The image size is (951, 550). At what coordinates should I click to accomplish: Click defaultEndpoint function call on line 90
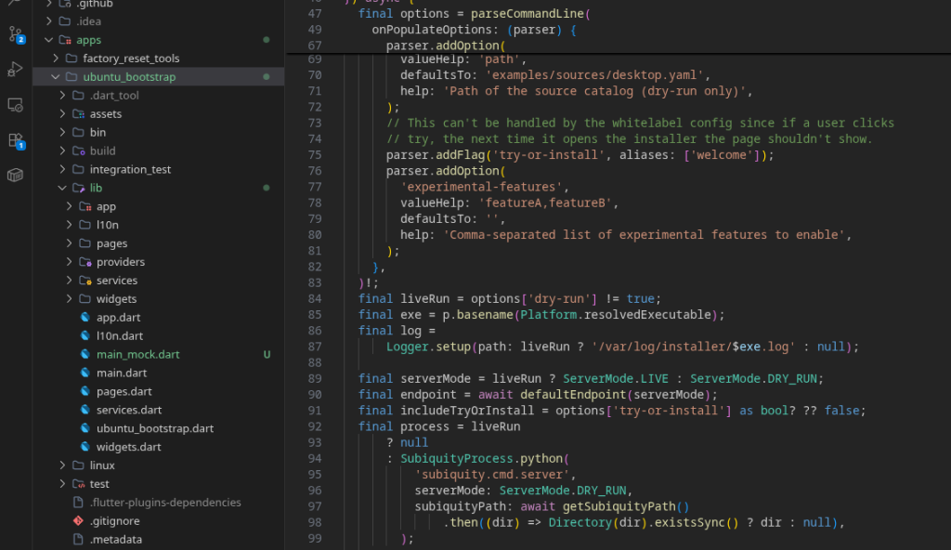[x=572, y=395]
